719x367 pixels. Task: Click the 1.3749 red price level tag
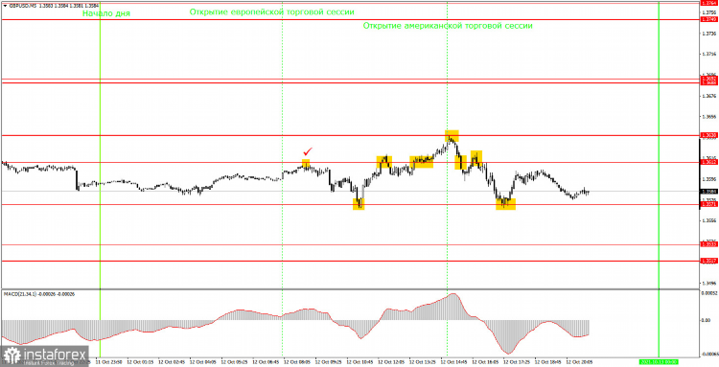pos(708,20)
